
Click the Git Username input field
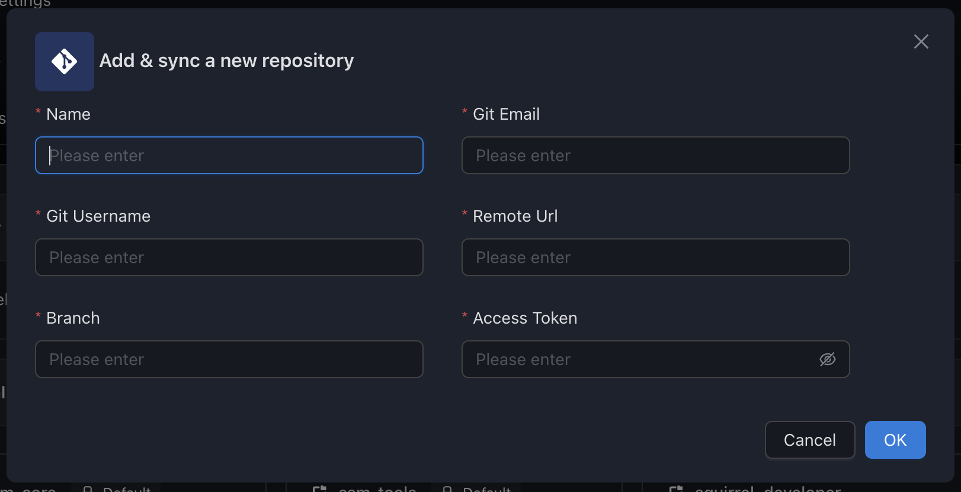click(x=229, y=257)
